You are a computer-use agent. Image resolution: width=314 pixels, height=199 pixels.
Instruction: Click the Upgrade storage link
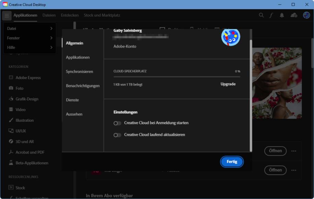(x=228, y=84)
